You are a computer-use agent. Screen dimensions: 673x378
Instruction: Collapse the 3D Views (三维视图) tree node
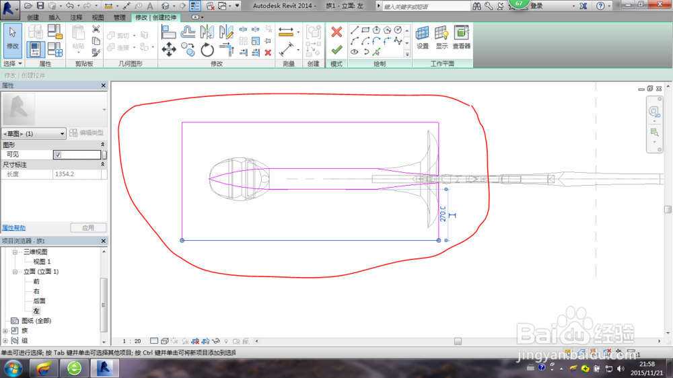pos(15,252)
